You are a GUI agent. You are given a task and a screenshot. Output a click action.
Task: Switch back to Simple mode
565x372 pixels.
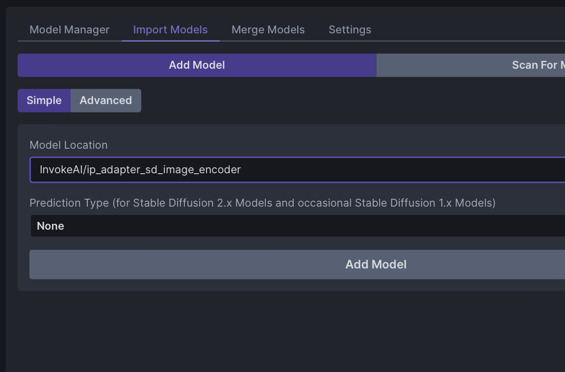point(44,100)
